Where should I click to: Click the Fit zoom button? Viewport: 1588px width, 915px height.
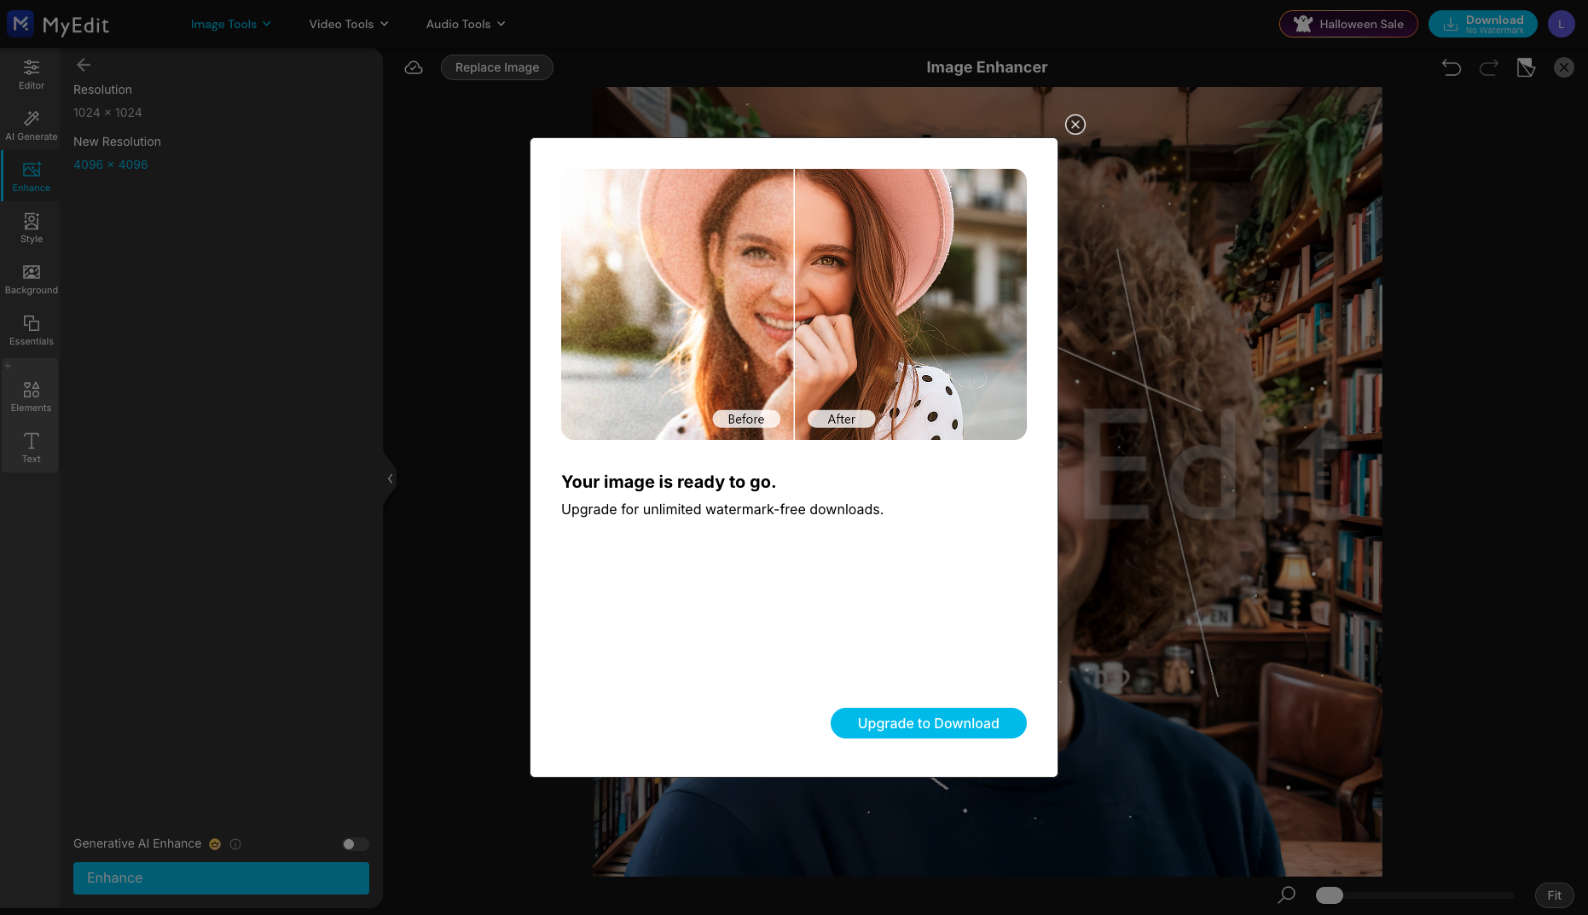click(x=1555, y=895)
